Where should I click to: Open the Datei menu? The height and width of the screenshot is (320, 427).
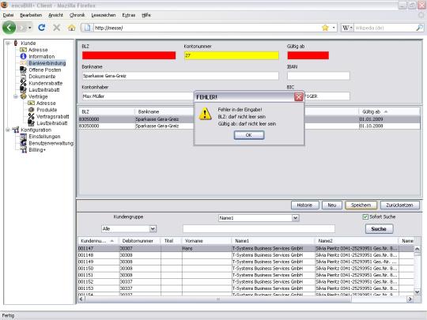pos(8,15)
